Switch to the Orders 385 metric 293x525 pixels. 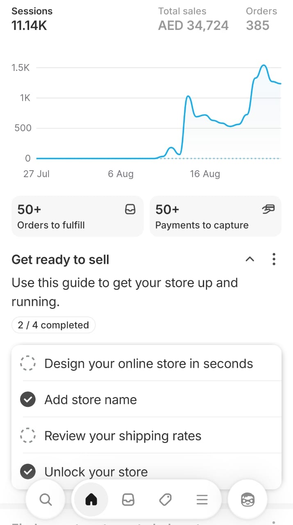click(x=261, y=19)
